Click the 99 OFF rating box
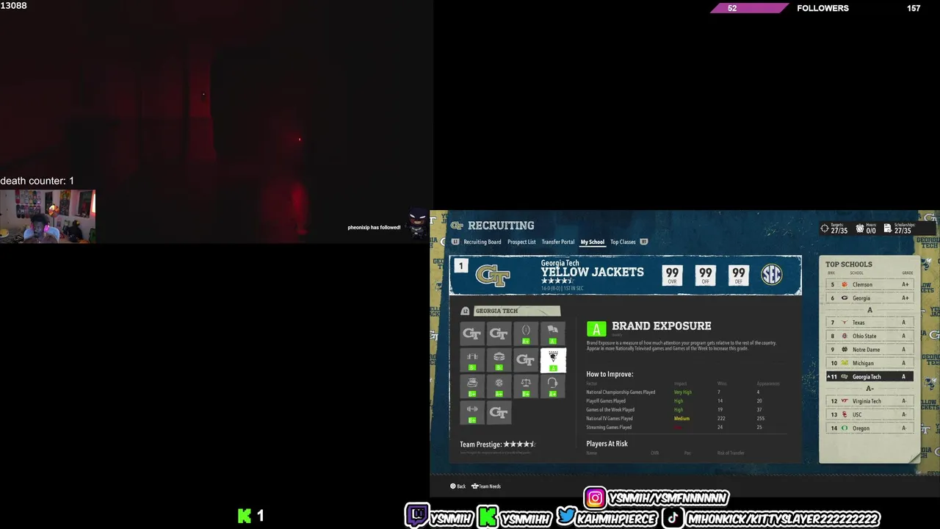 [705, 275]
